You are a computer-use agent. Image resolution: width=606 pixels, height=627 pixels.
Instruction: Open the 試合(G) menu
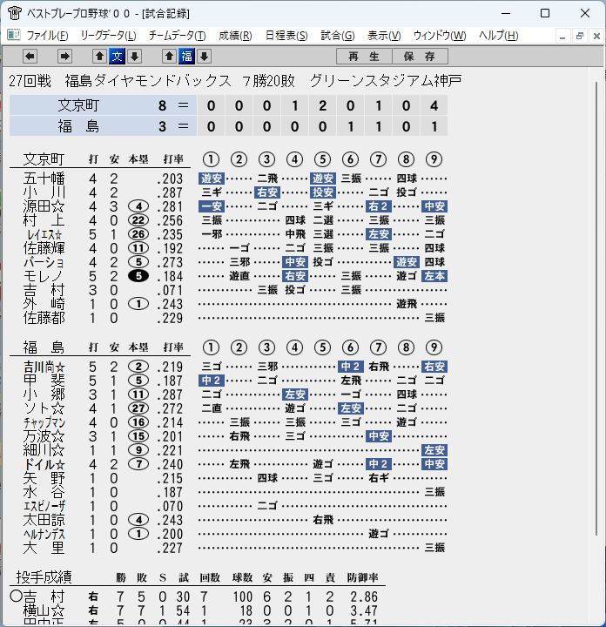[337, 36]
